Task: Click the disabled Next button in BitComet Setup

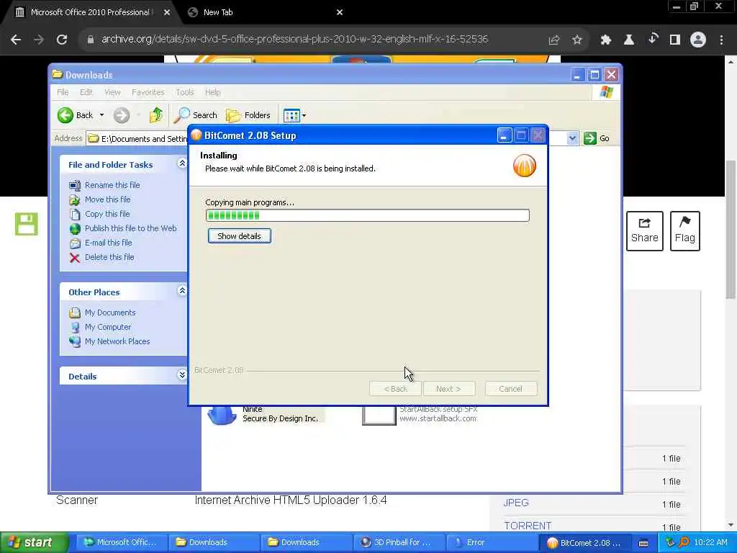Action: 449,389
